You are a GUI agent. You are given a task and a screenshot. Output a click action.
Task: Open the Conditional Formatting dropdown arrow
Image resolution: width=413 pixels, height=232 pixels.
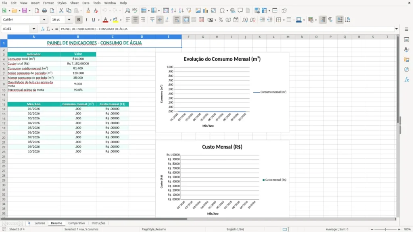tap(316, 20)
